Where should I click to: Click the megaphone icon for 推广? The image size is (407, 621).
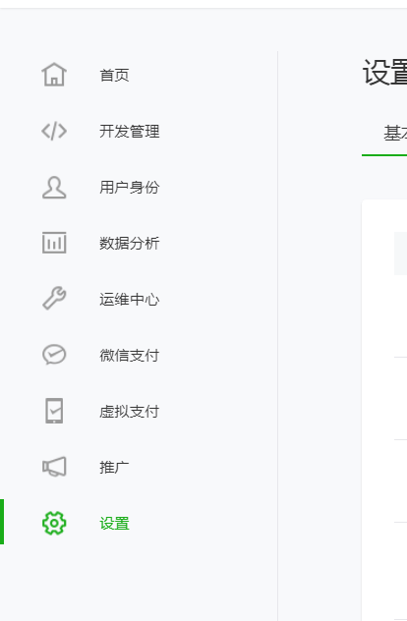click(x=54, y=467)
